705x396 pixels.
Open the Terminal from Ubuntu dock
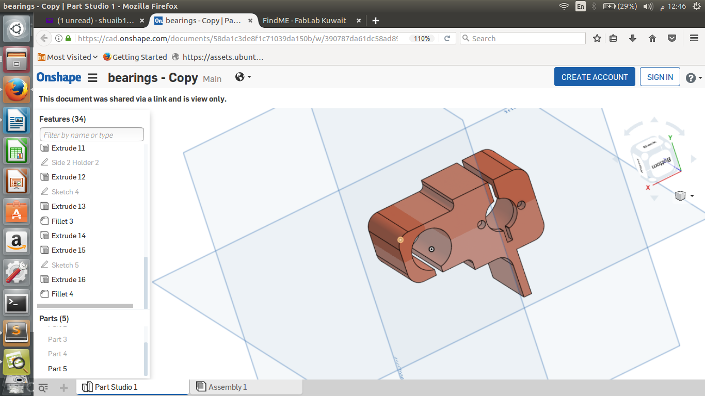[x=17, y=303]
